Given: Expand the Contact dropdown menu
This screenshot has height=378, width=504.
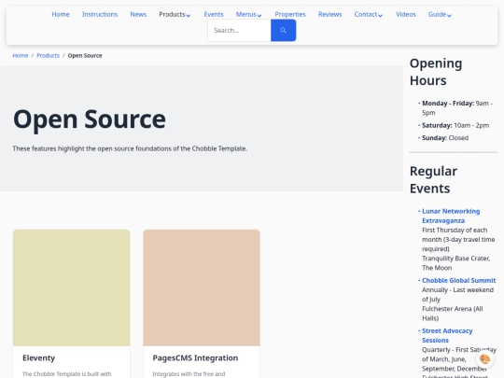Looking at the screenshot, I should point(369,14).
